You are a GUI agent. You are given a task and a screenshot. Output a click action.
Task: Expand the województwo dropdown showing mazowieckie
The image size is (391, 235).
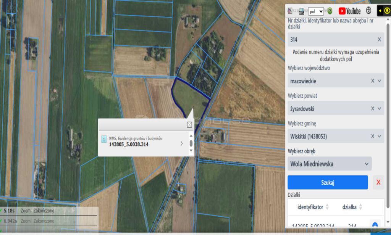tap(379, 81)
